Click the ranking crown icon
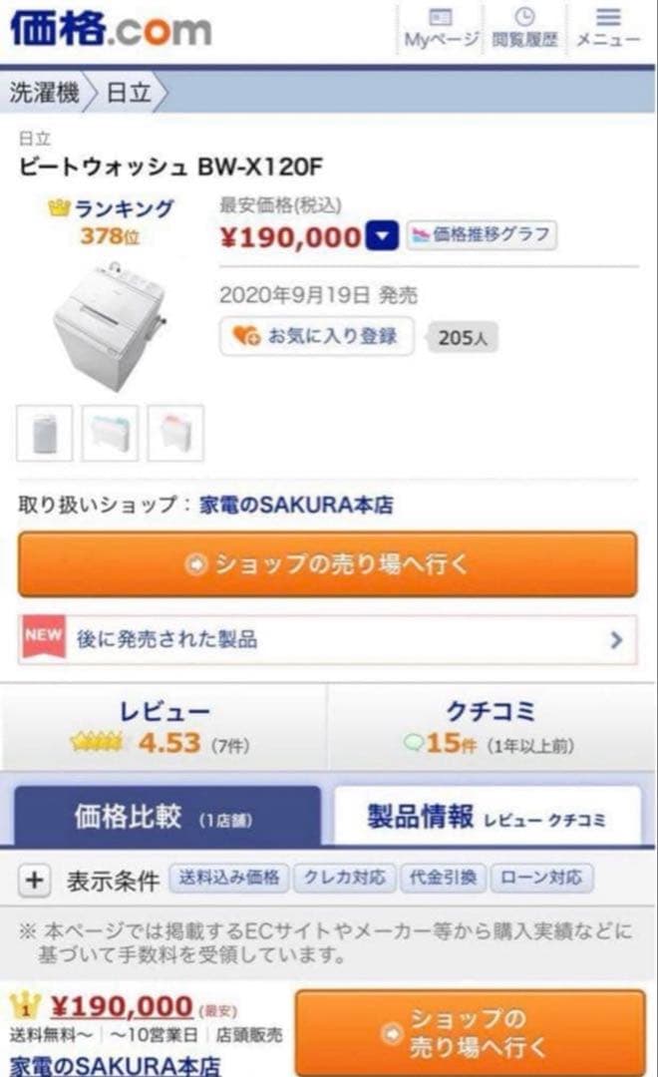The height and width of the screenshot is (1077, 658). pyautogui.click(x=59, y=208)
